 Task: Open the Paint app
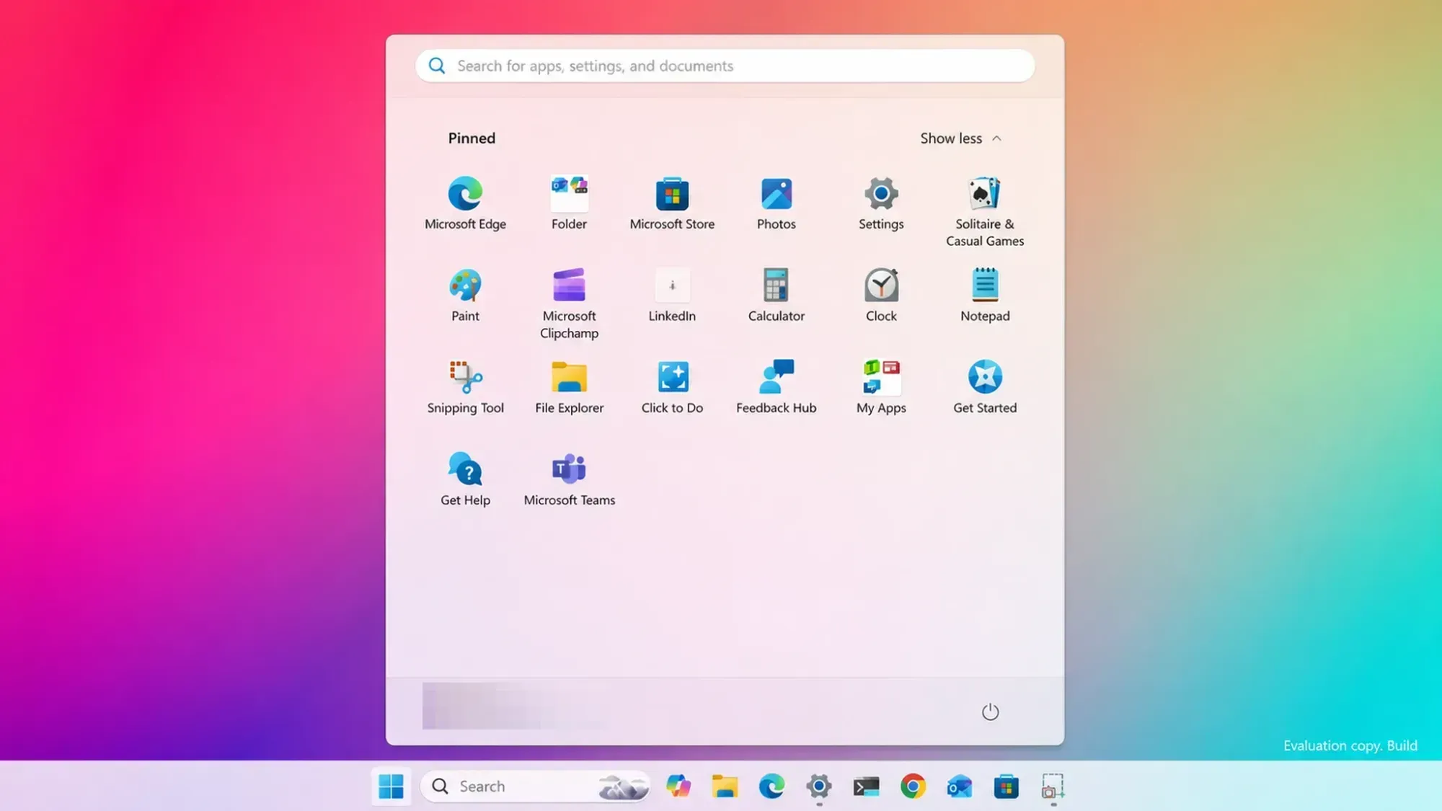point(465,295)
